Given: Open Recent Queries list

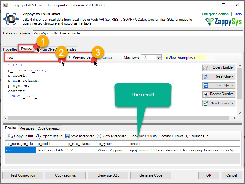Looking at the screenshot, I should pyautogui.click(x=218, y=94).
